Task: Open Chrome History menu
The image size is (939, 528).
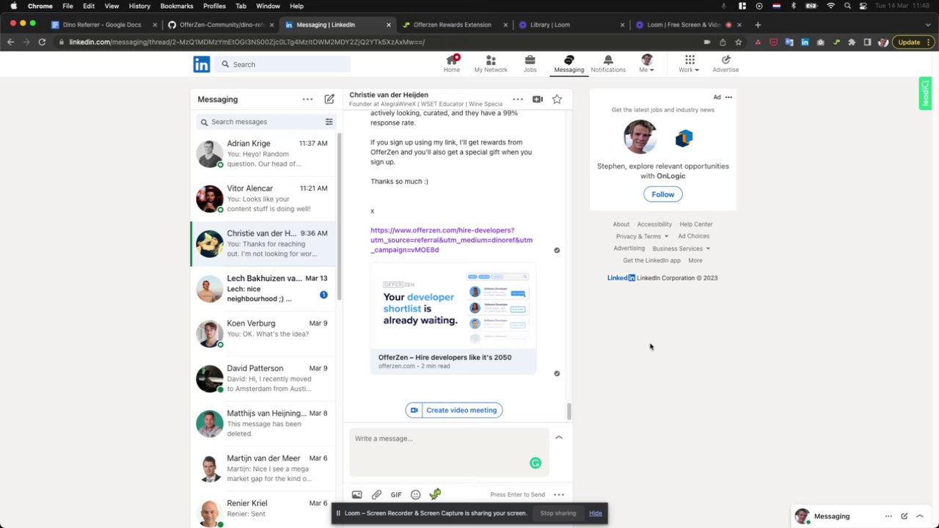Action: [x=139, y=6]
